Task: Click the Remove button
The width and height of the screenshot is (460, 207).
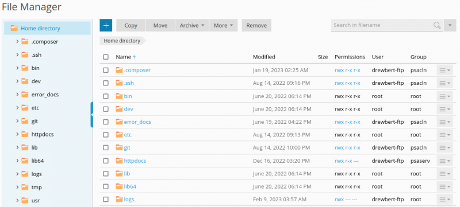Action: click(256, 25)
